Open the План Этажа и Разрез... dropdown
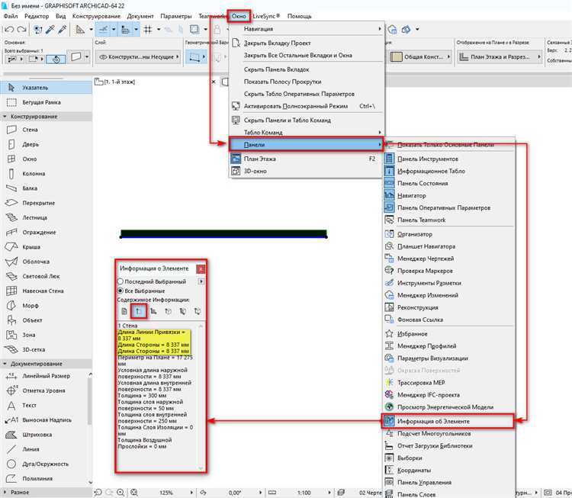Image resolution: width=572 pixels, height=498 pixels. click(500, 57)
